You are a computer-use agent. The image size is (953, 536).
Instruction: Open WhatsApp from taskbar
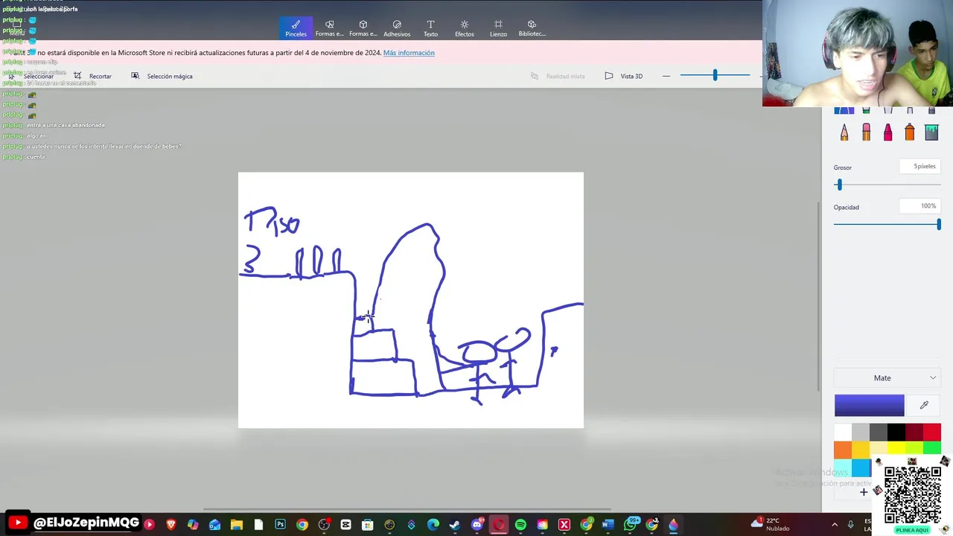(x=630, y=525)
